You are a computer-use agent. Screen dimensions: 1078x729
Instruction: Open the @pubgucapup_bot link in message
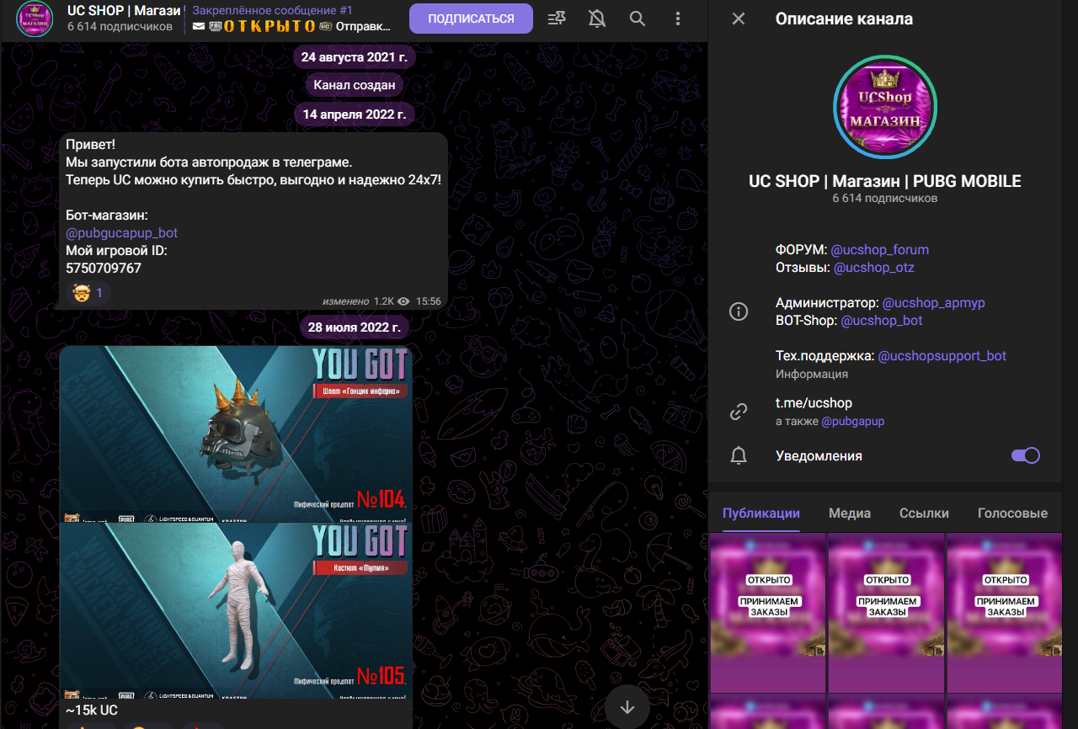(122, 232)
